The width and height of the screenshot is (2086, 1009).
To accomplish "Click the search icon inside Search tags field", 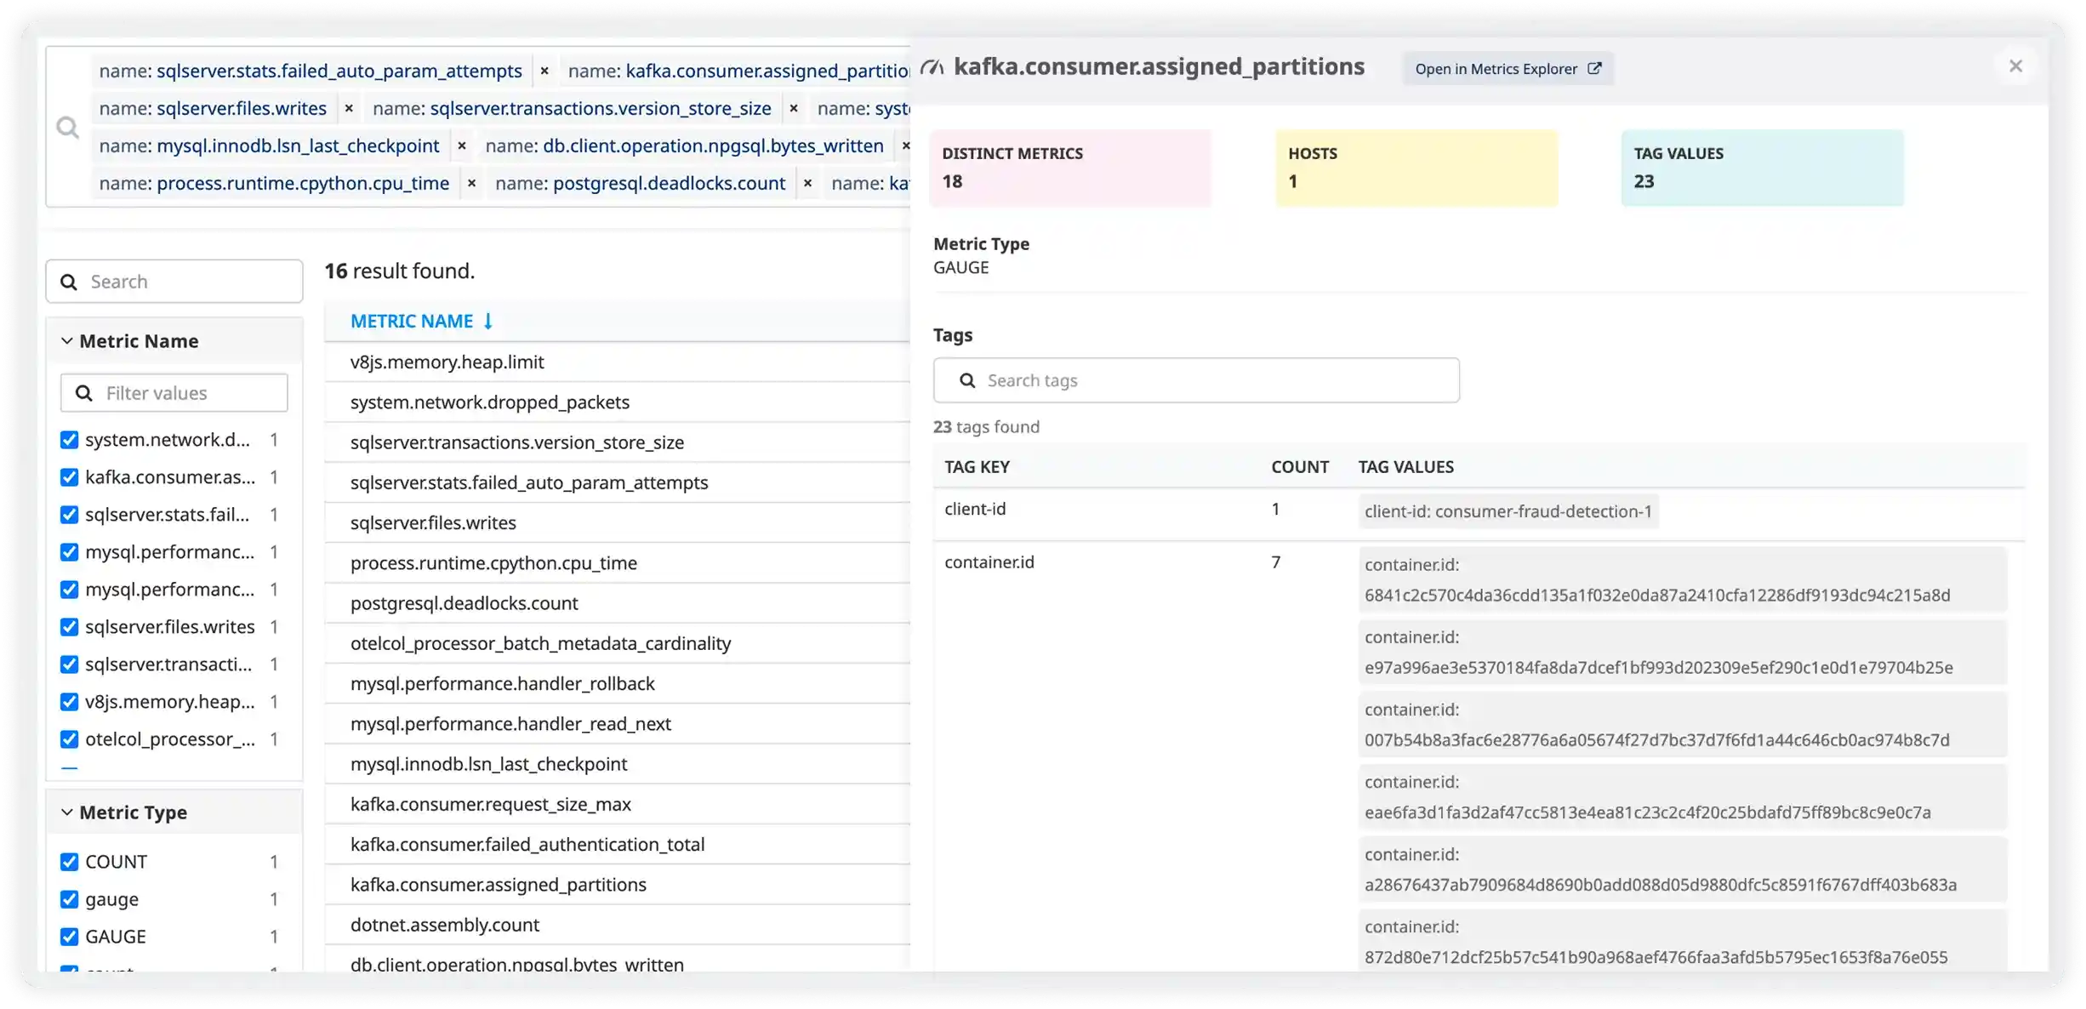I will pos(967,380).
